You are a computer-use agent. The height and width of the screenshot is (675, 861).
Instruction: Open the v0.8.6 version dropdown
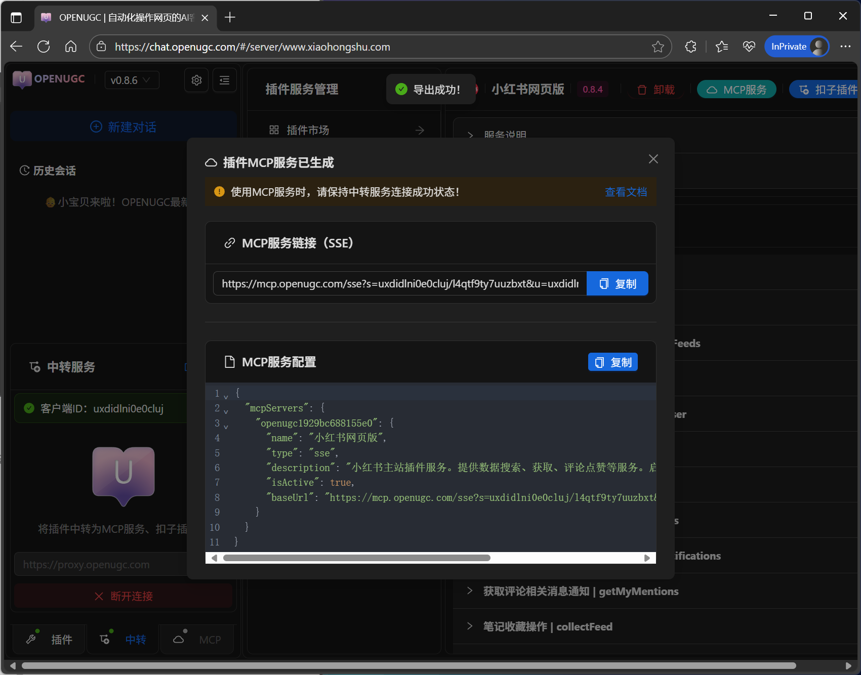click(132, 80)
